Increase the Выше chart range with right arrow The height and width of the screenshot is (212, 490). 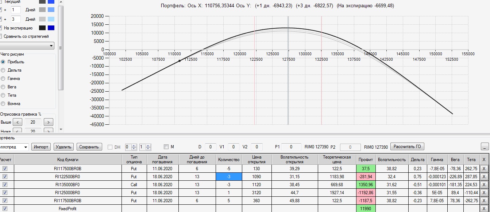(48, 122)
